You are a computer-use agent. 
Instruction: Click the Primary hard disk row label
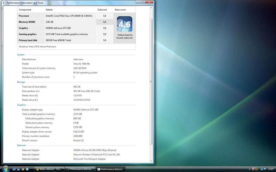[x=28, y=40]
